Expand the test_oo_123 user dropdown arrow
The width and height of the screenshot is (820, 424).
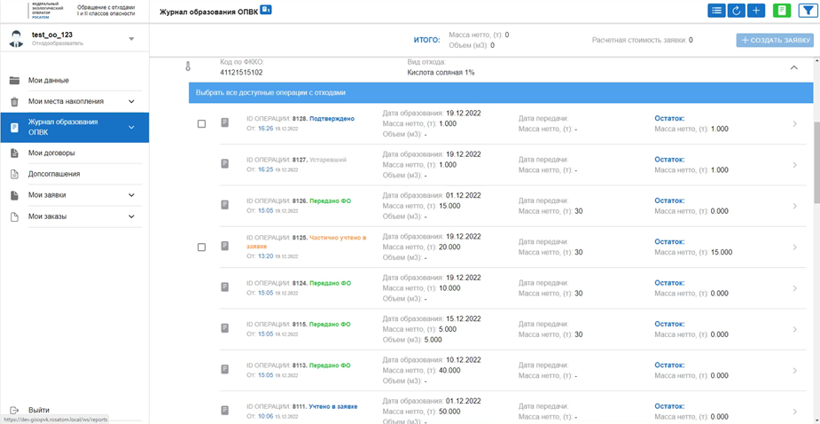[x=131, y=39]
